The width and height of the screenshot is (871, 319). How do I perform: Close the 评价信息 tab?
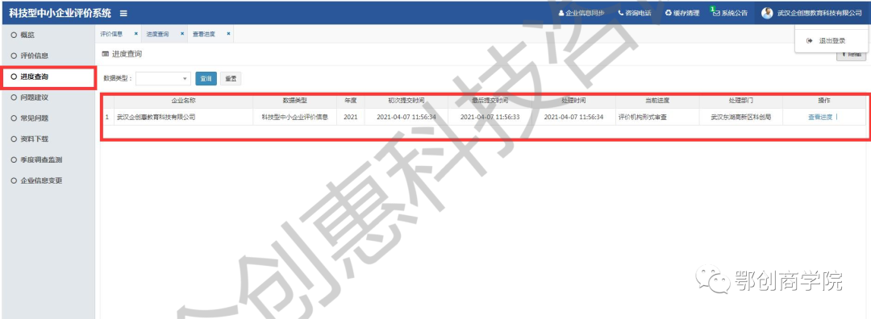tap(135, 34)
